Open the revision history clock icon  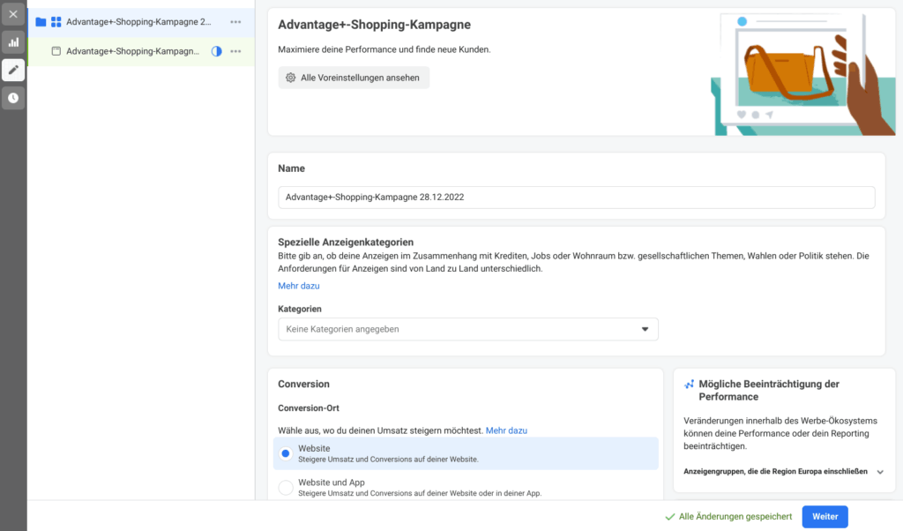(x=13, y=98)
